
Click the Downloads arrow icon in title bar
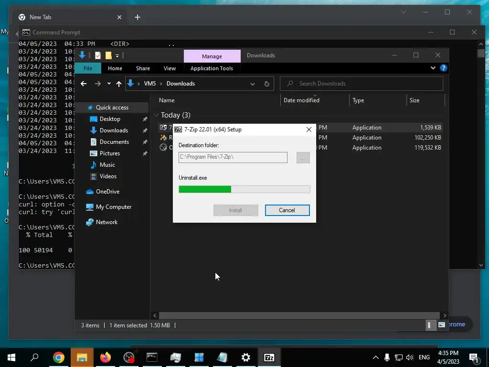tap(82, 55)
